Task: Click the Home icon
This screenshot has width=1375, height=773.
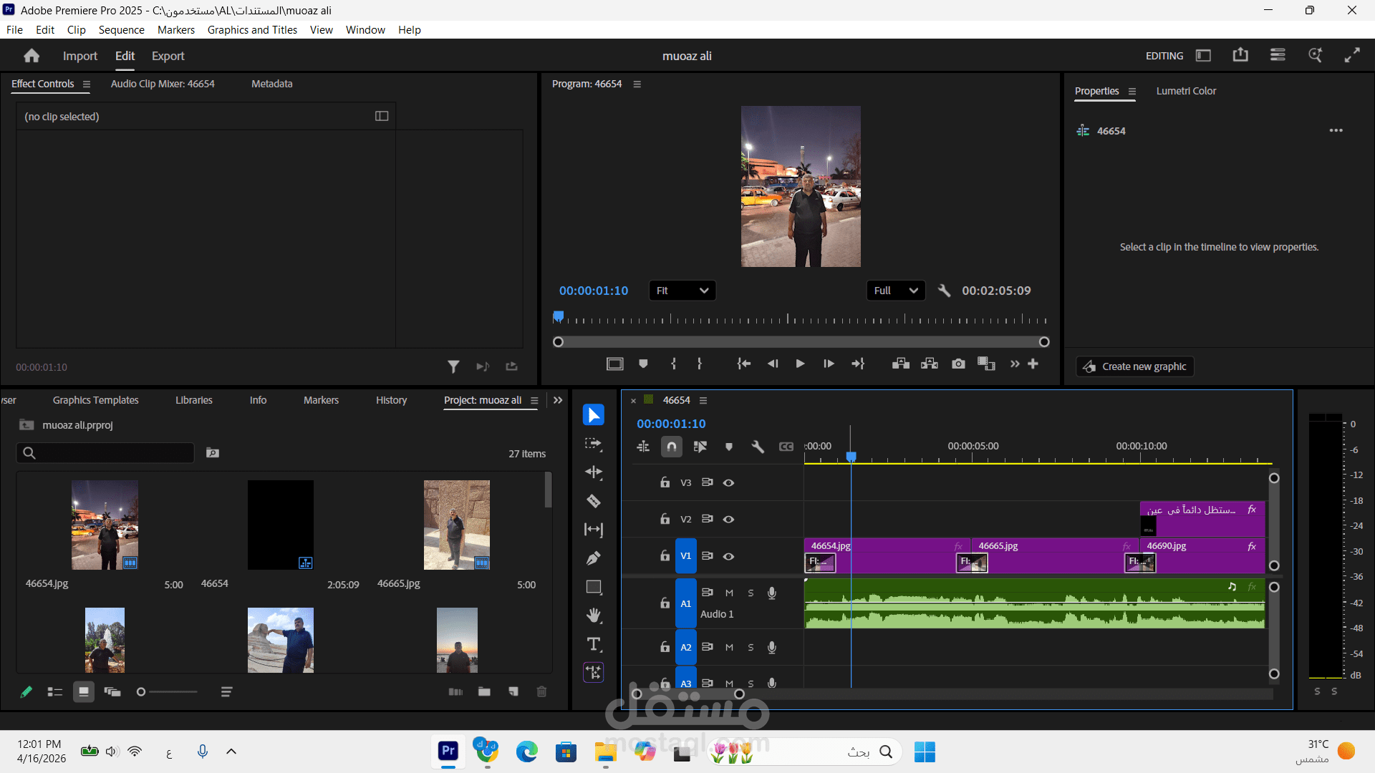Action: 32,56
